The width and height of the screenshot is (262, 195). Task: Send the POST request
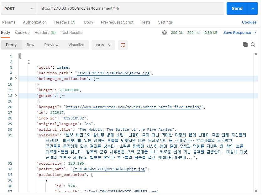point(237,8)
